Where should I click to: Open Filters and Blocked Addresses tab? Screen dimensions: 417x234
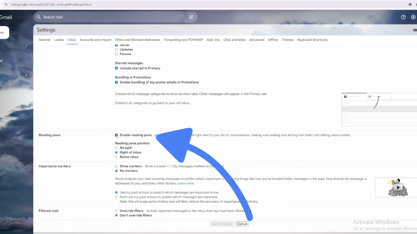coord(137,40)
